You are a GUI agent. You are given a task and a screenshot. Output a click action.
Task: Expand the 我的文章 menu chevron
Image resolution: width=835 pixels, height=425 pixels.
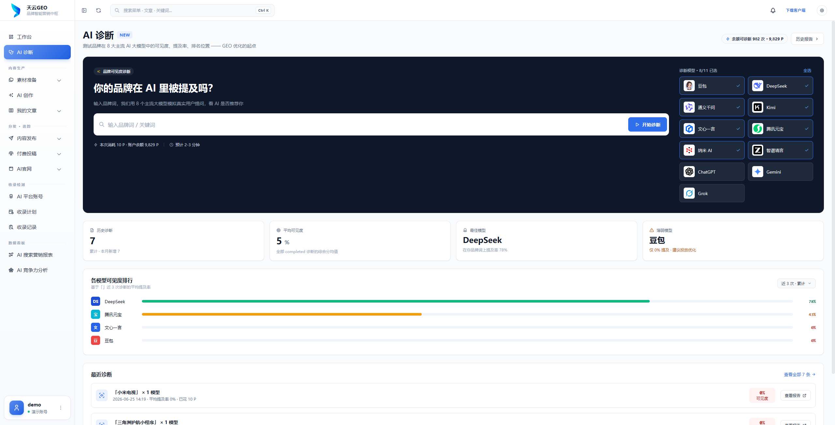[x=59, y=111]
